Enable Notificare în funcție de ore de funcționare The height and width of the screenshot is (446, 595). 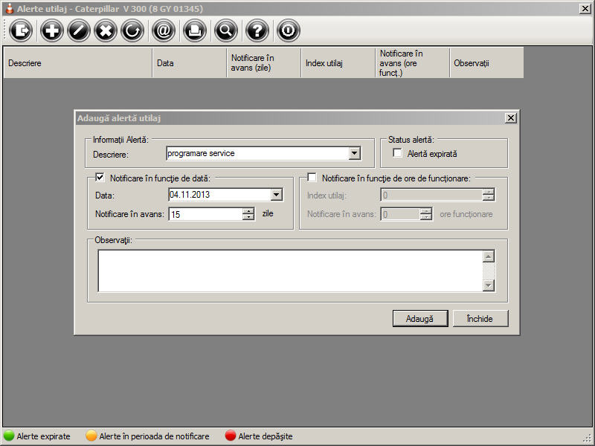point(312,177)
